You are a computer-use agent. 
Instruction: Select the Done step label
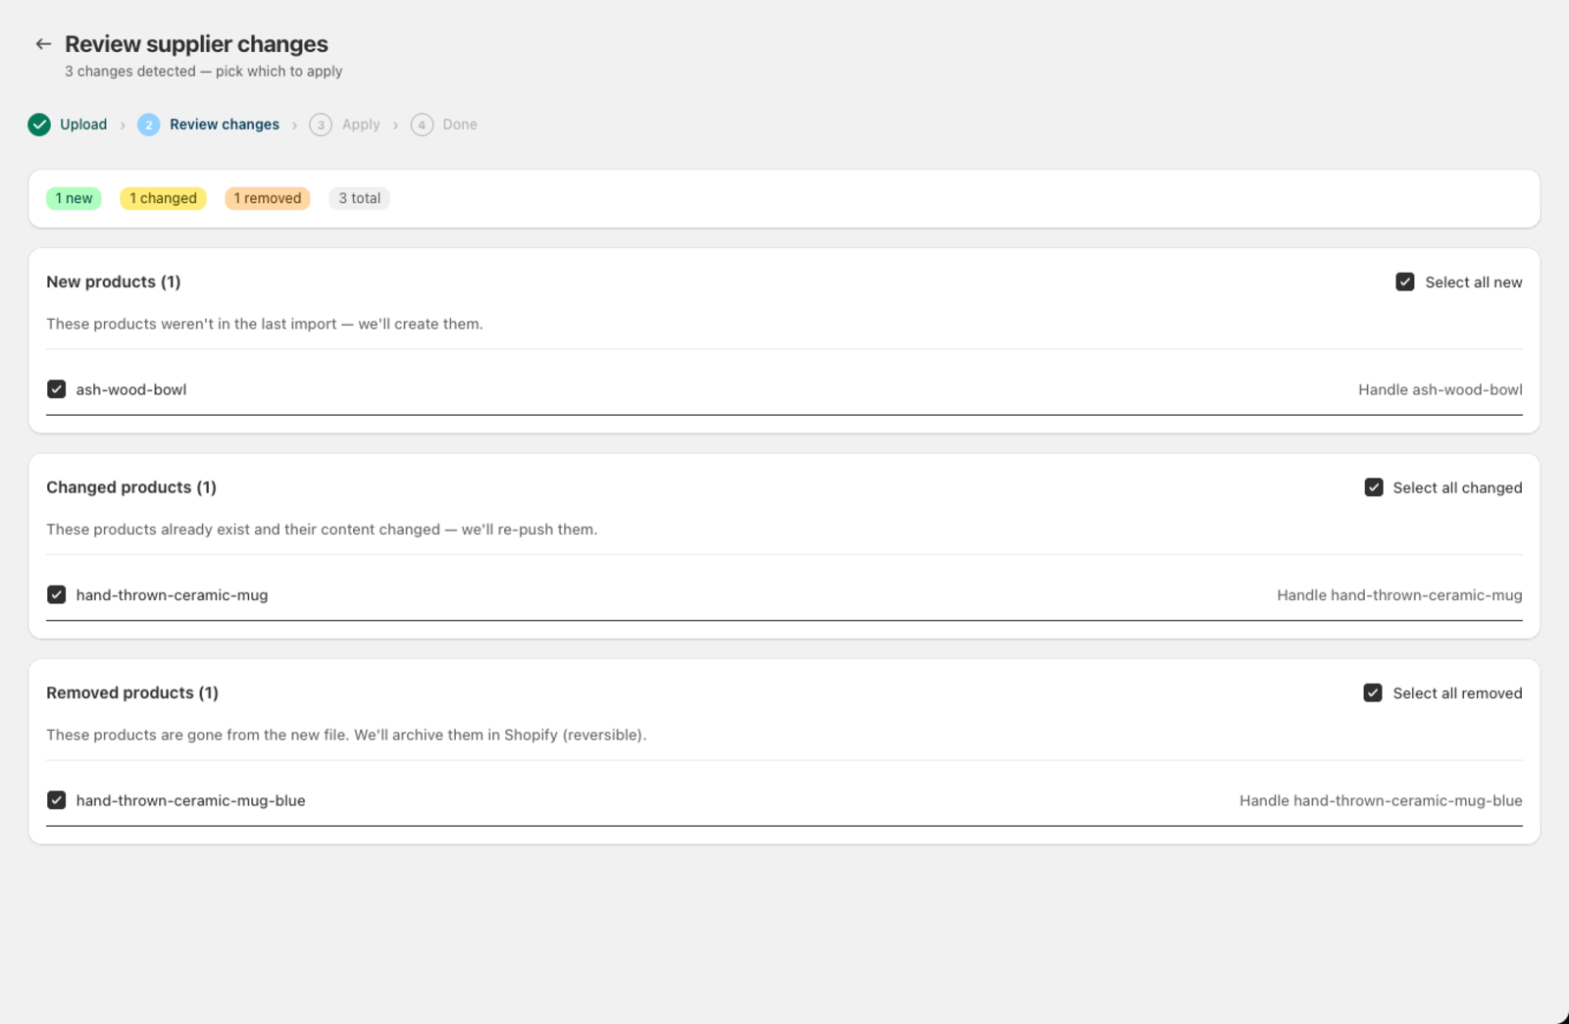click(x=460, y=125)
